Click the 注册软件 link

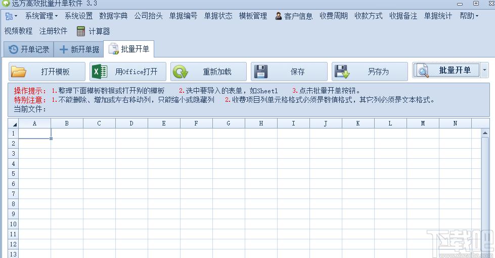(x=54, y=31)
